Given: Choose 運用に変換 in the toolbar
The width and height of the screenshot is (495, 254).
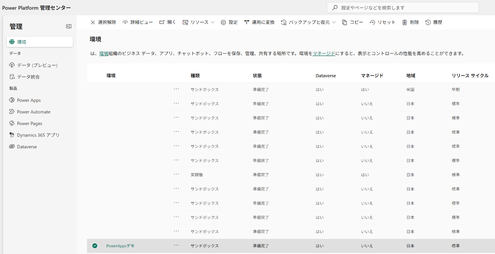Looking at the screenshot, I should pyautogui.click(x=259, y=22).
